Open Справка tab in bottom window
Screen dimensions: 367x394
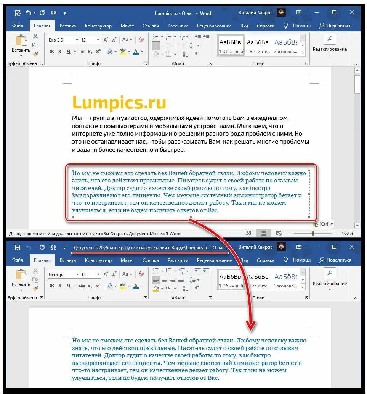(265, 260)
